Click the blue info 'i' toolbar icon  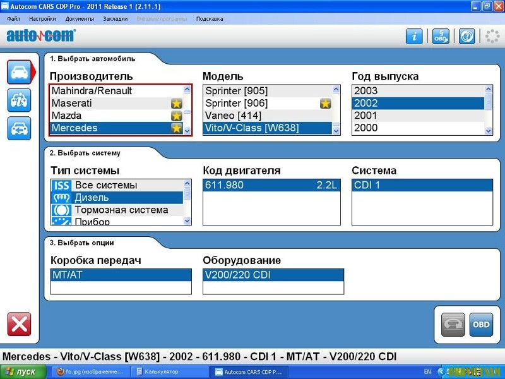click(x=414, y=36)
